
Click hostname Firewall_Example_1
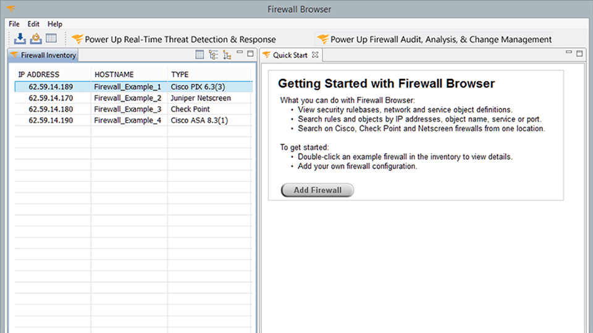pyautogui.click(x=128, y=87)
